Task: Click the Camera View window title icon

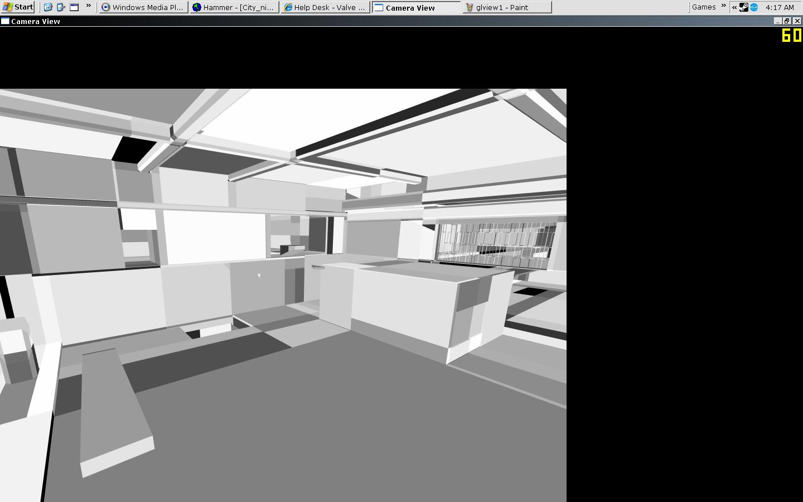Action: coord(5,21)
